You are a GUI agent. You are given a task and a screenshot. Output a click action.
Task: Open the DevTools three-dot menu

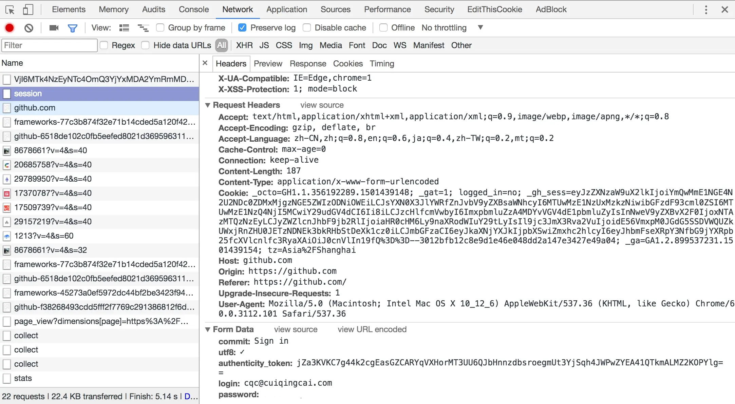click(x=706, y=9)
